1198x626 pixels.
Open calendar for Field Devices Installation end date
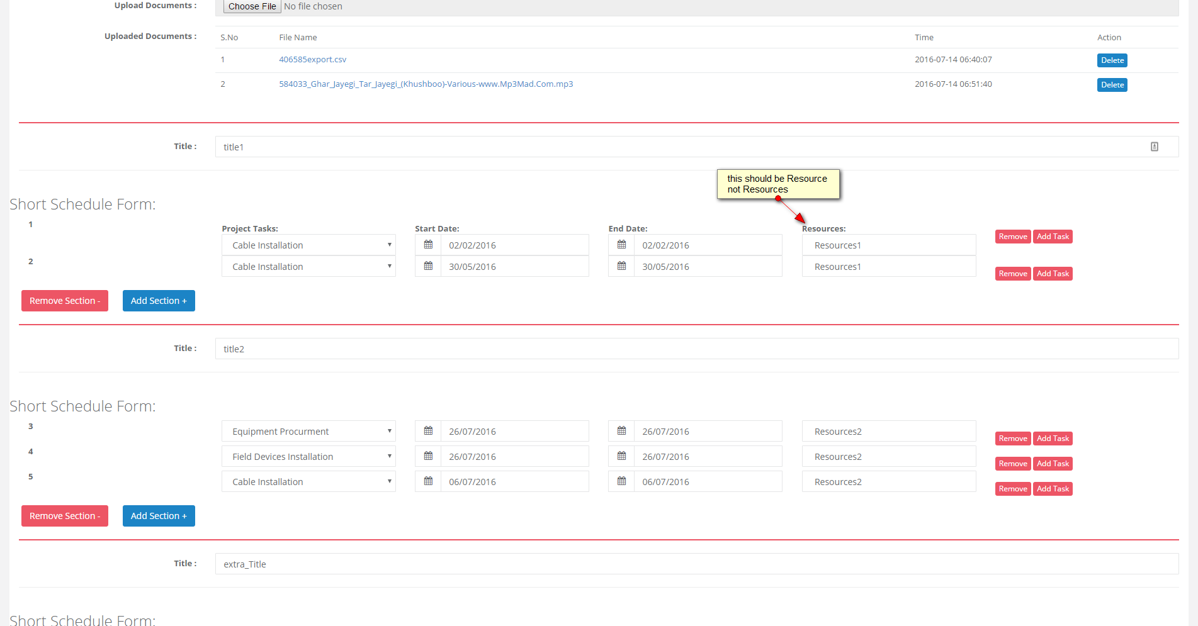[621, 456]
